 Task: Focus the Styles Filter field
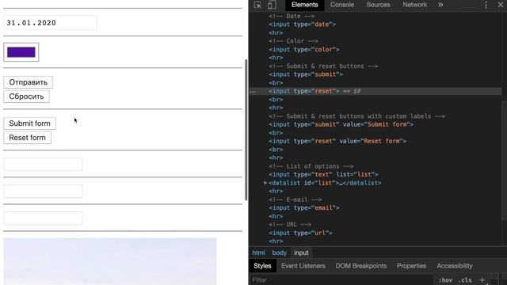[x=341, y=280]
